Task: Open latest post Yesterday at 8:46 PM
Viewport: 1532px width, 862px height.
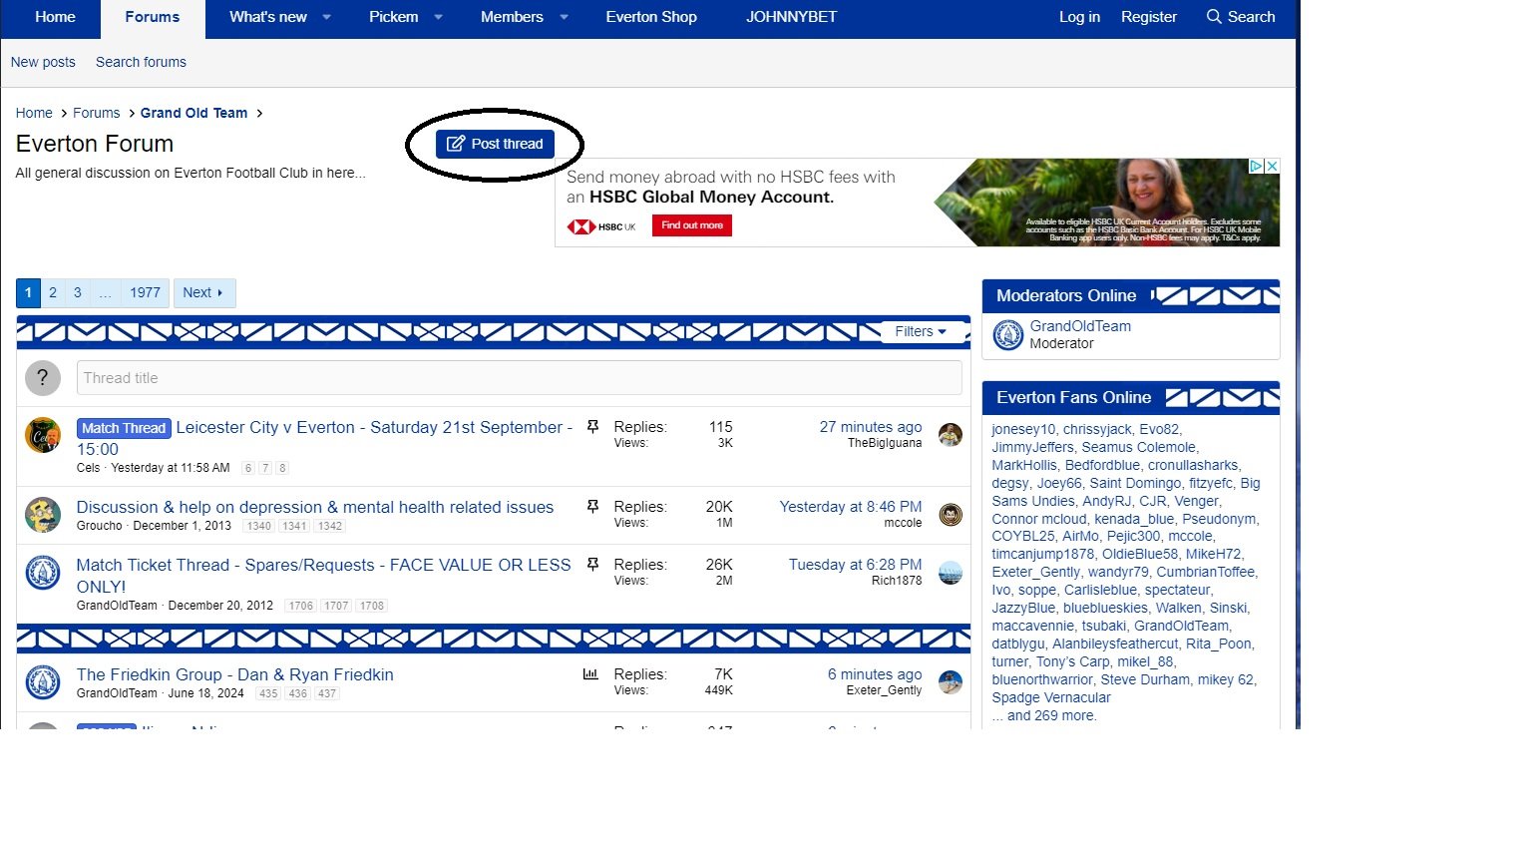Action: coord(851,507)
